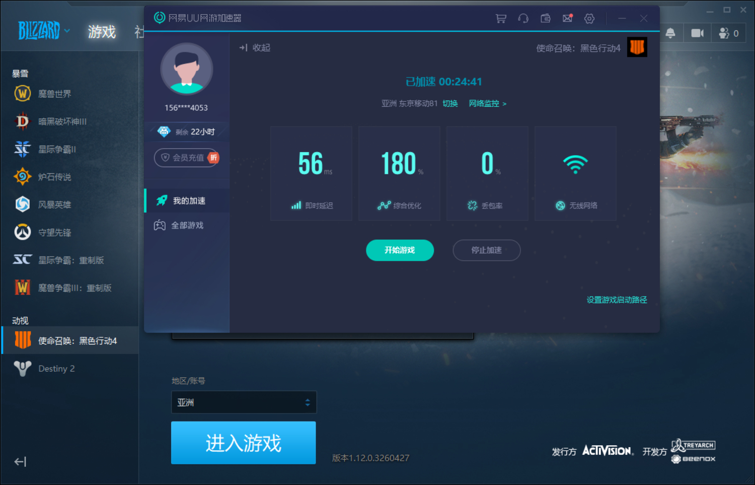Click the 网易UU网游加速器 logo
Image resolution: width=755 pixels, height=485 pixels.
198,18
